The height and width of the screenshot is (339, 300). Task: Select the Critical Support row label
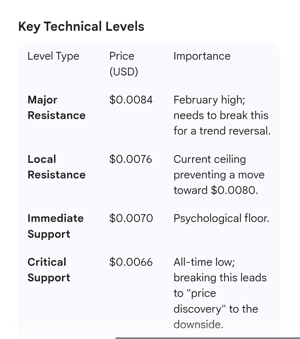[x=49, y=270]
